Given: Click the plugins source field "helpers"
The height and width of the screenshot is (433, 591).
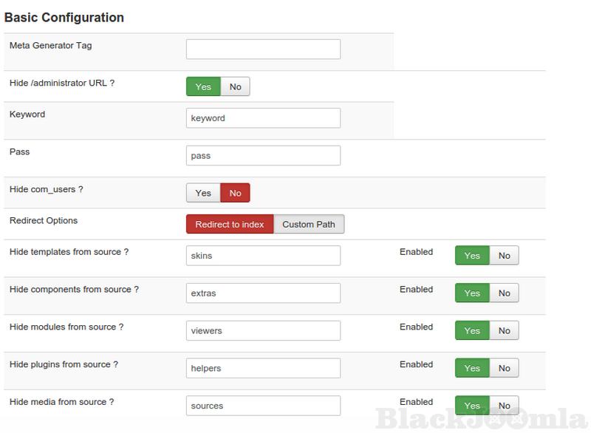Looking at the screenshot, I should click(x=263, y=368).
